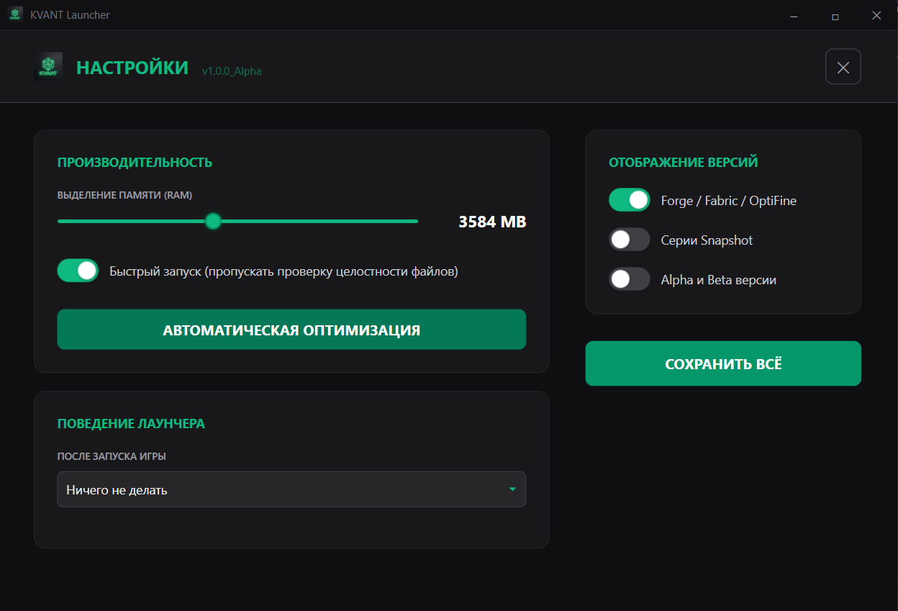Click the KVANT logo in settings header
The width and height of the screenshot is (898, 611).
pyautogui.click(x=49, y=66)
